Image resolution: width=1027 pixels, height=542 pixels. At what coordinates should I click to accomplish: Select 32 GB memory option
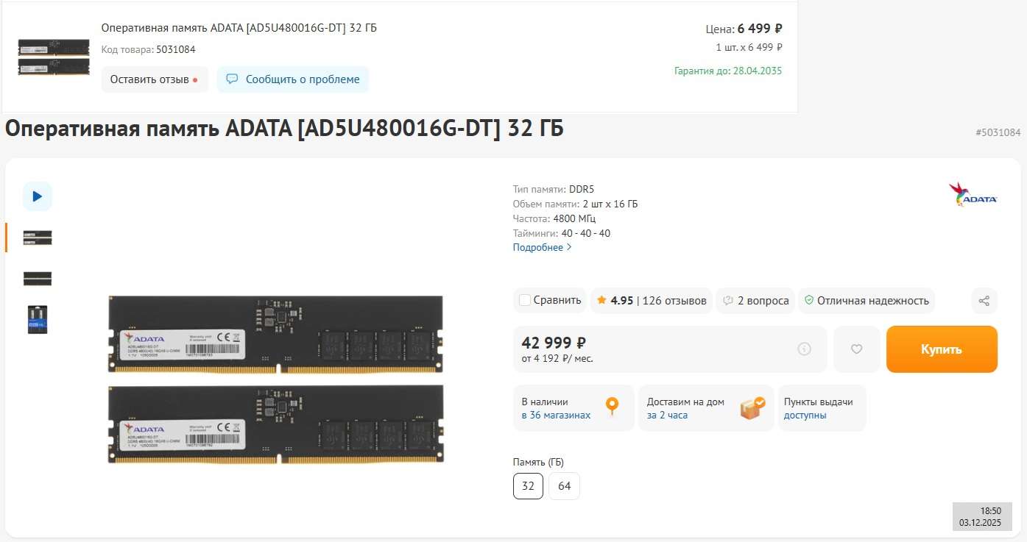pyautogui.click(x=528, y=486)
